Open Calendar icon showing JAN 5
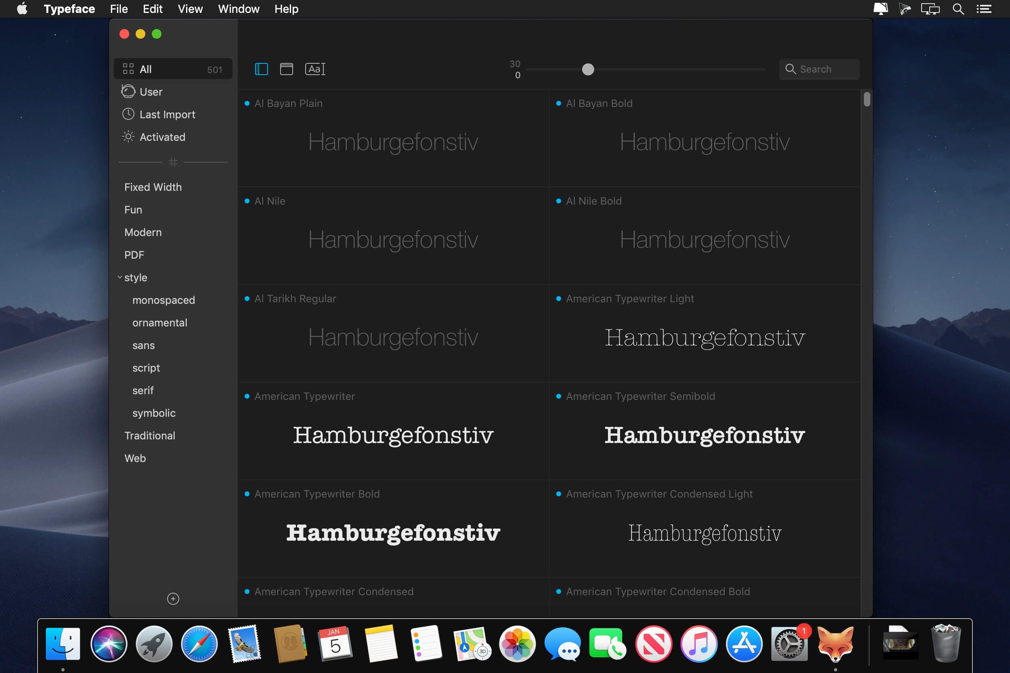This screenshot has height=673, width=1010. point(335,644)
